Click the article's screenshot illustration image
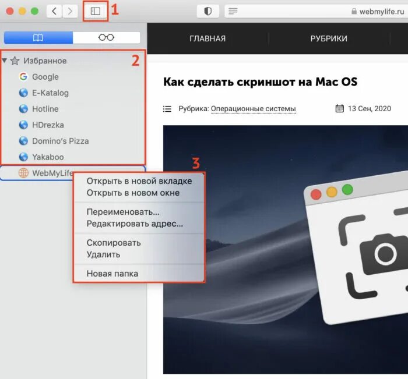Viewport: 408px width, 379px height. click(x=286, y=250)
